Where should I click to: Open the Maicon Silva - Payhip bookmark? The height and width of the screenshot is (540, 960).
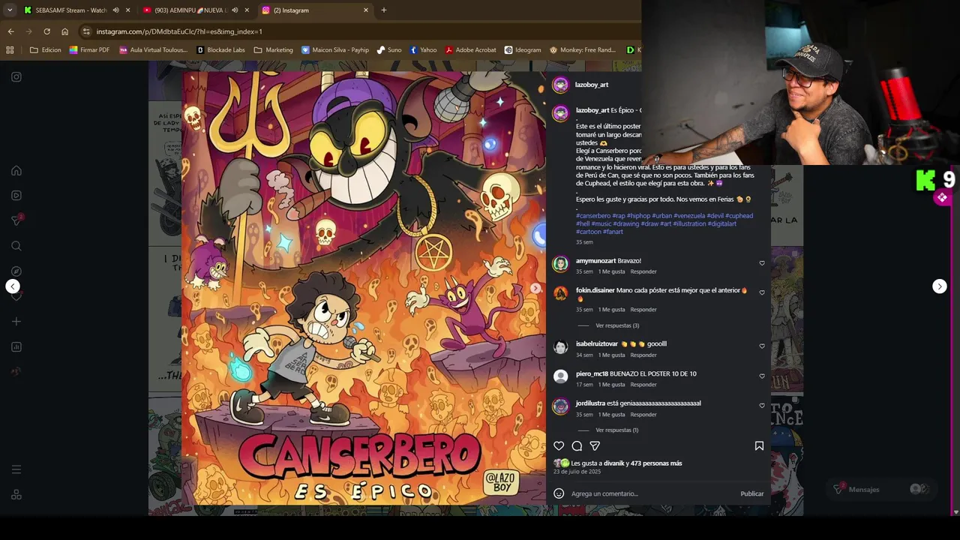pos(335,50)
